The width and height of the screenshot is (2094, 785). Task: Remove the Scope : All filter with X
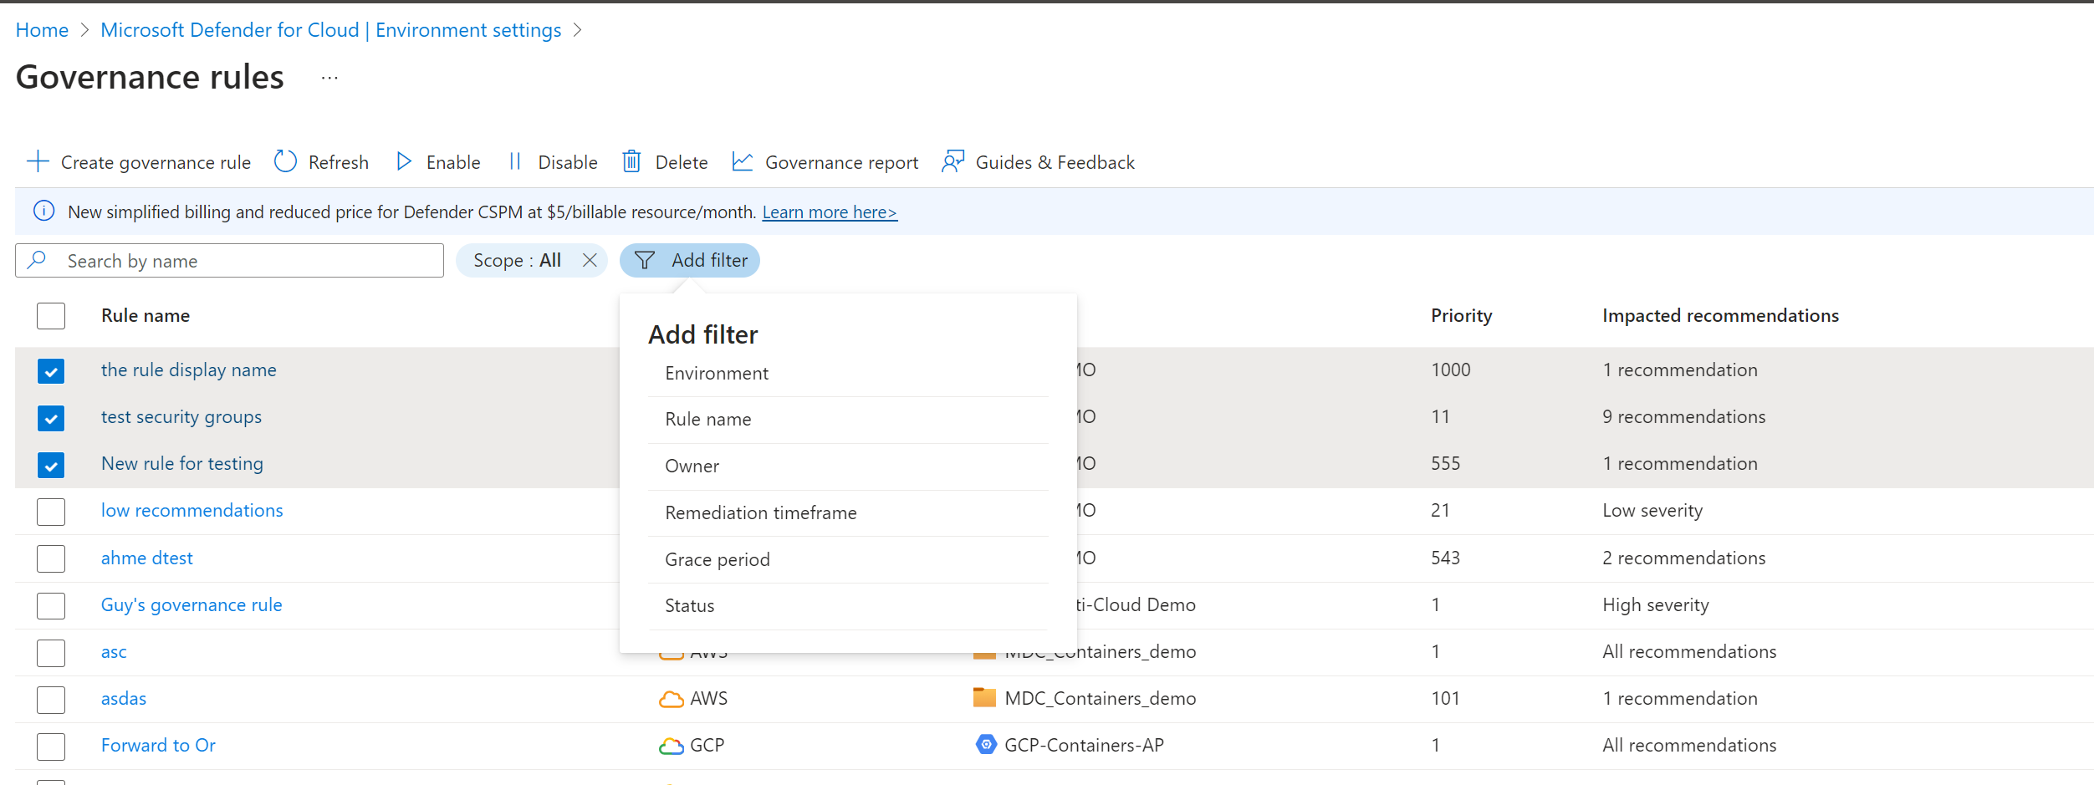590,260
